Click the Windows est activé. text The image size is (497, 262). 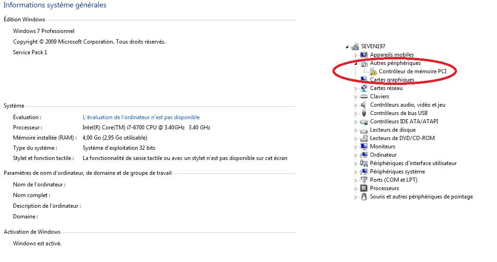[37, 243]
